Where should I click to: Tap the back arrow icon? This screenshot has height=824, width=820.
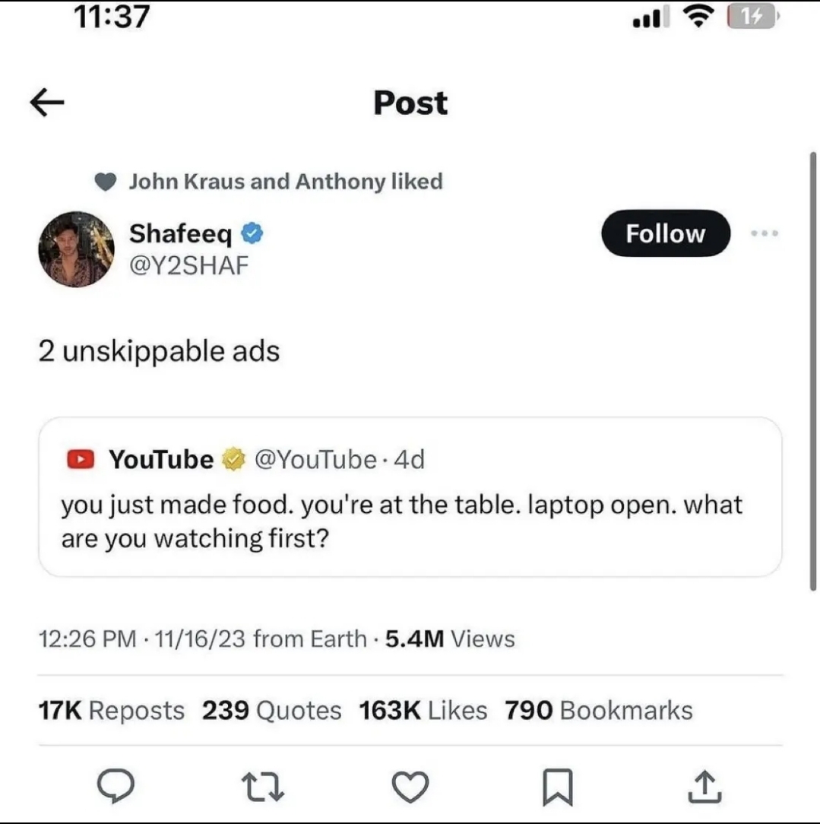pos(47,103)
